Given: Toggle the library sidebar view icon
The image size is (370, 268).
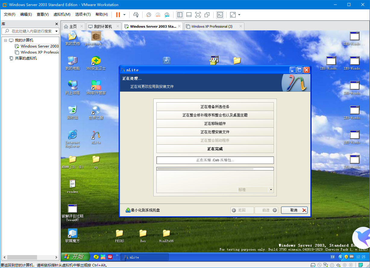Looking at the screenshot, I should click(x=180, y=14).
